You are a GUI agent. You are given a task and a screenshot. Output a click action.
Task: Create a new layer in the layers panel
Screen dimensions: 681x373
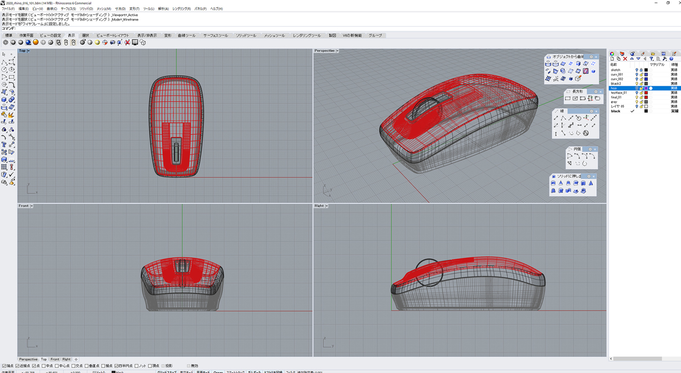(612, 59)
